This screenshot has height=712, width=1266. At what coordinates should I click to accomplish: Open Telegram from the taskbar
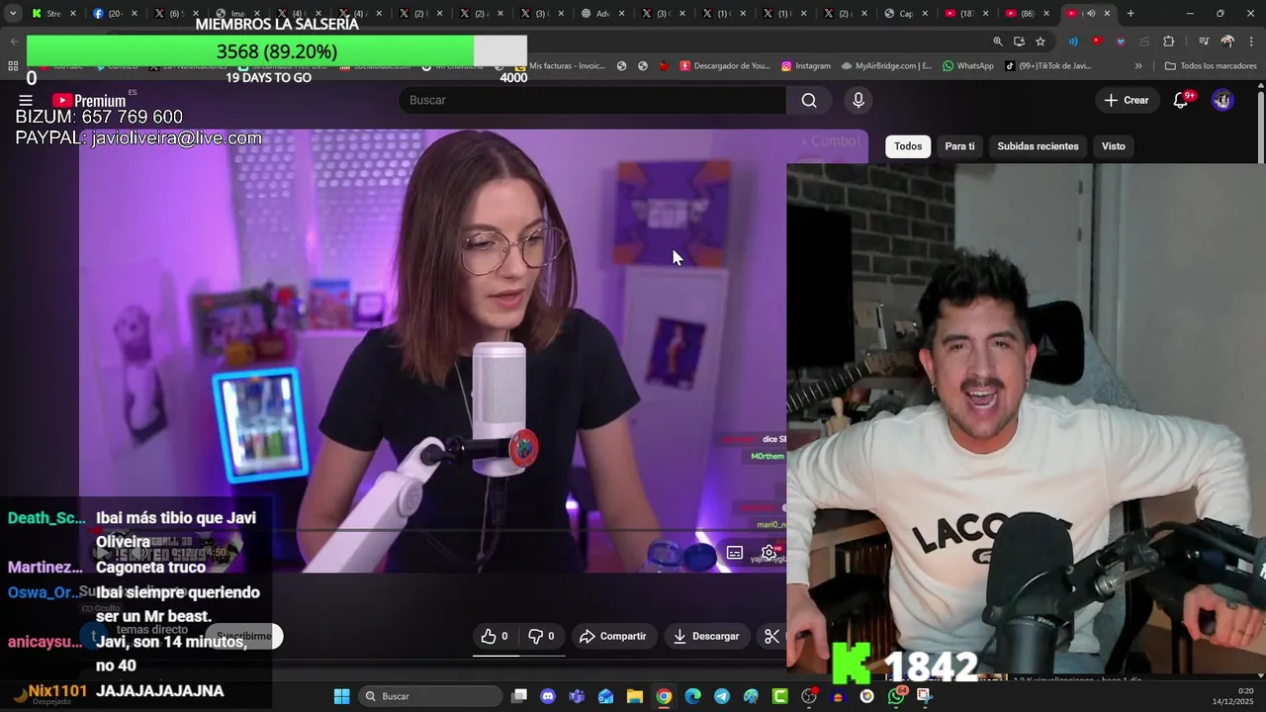pos(721,696)
